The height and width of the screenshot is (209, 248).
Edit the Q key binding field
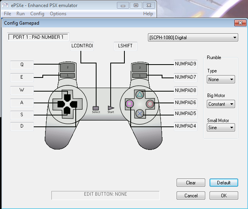click(x=22, y=65)
